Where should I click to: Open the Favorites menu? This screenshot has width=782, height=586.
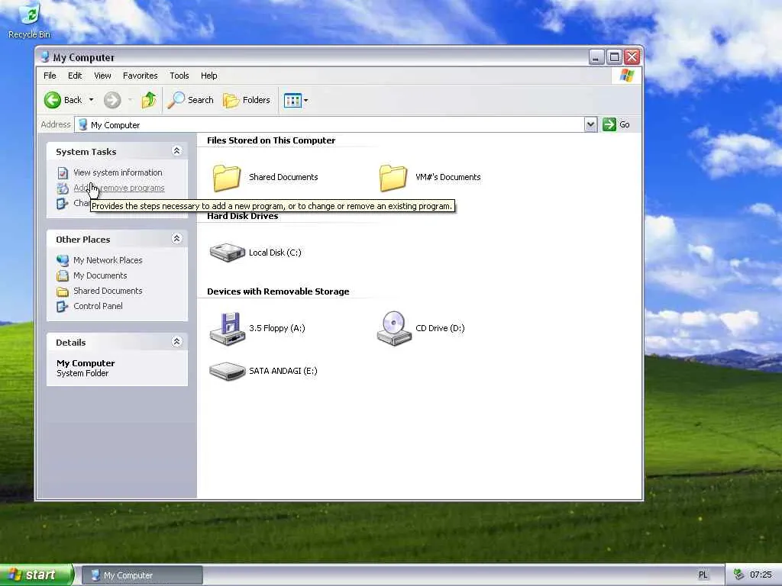tap(141, 76)
